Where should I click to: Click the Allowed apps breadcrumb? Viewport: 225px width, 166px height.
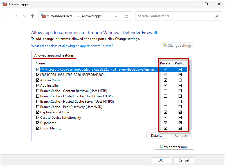92,16
